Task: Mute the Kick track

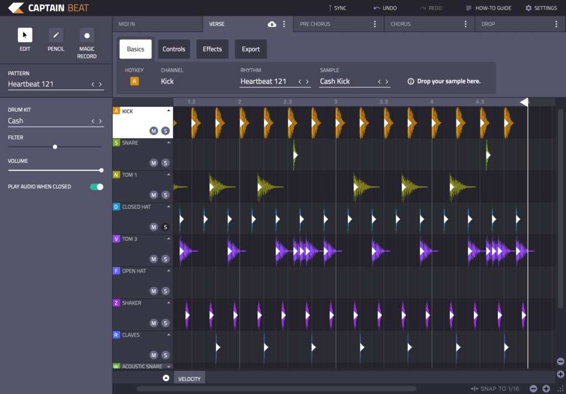Action: click(x=154, y=131)
